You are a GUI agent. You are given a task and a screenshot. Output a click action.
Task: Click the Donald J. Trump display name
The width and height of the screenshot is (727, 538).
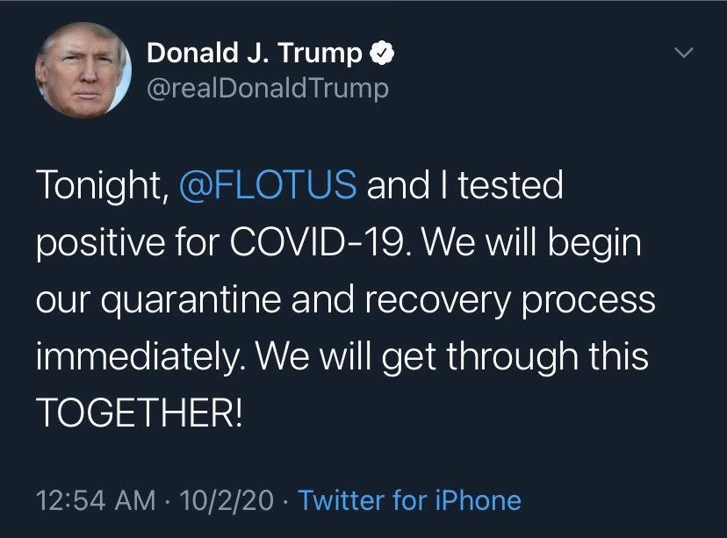pyautogui.click(x=255, y=54)
